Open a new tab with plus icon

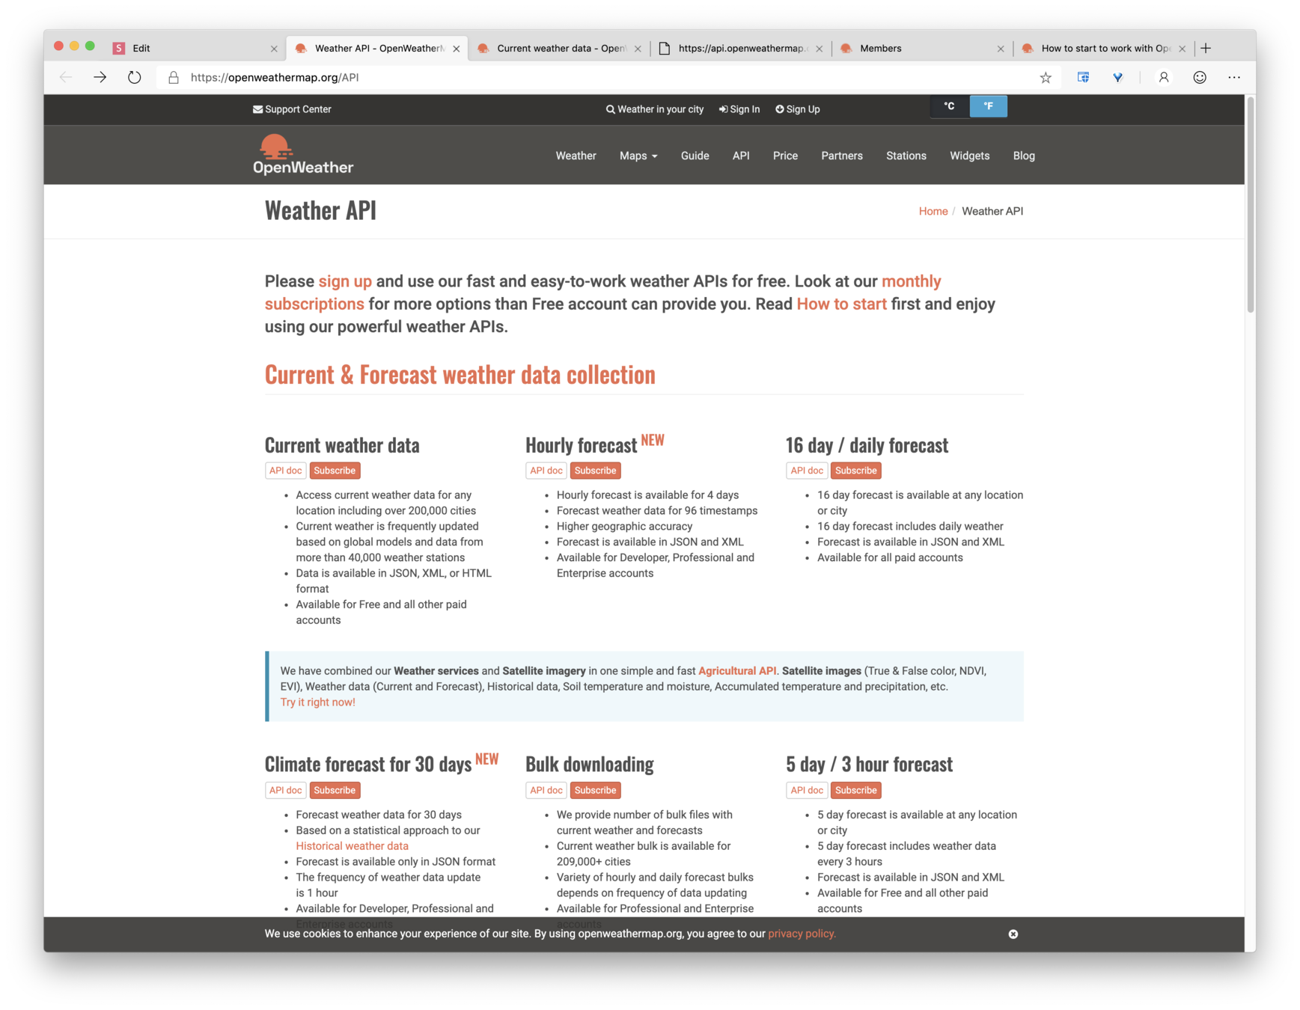[1206, 48]
